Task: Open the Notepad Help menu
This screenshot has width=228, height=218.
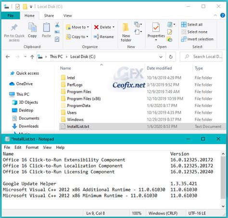Action: coord(60,147)
